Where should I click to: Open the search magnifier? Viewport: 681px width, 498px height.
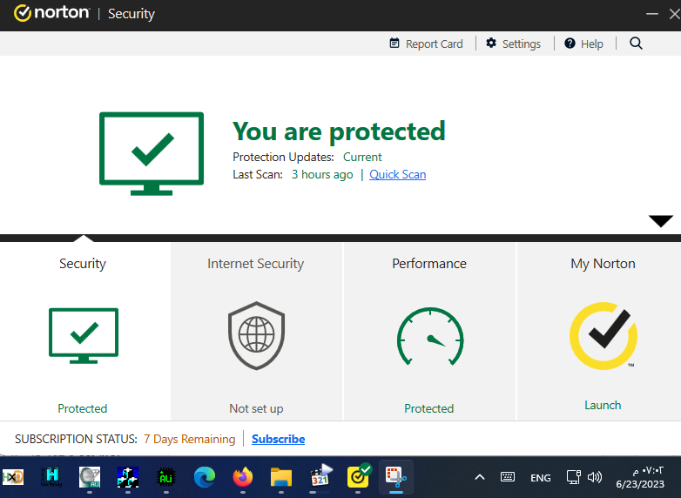pos(636,44)
